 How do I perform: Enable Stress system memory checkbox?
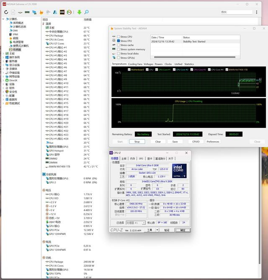click(119, 49)
